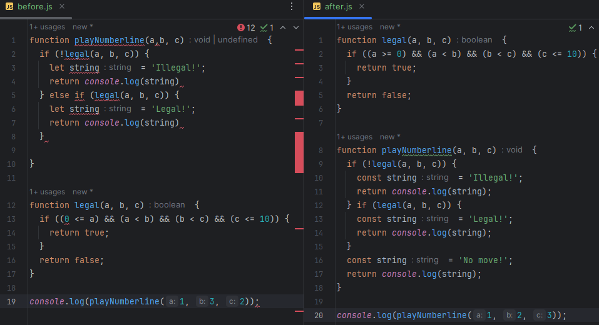
Task: Go to previous highlighted problem in before.js
Action: (x=283, y=27)
